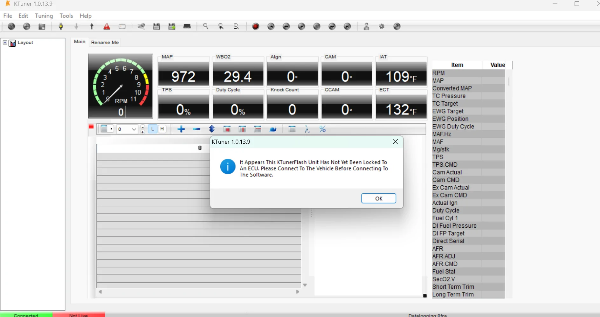Image resolution: width=600 pixels, height=317 pixels.
Task: Click the black up-arrow icon in the top toolbar
Action: pos(92,26)
